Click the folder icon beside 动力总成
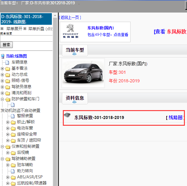 [x=8, y=75]
